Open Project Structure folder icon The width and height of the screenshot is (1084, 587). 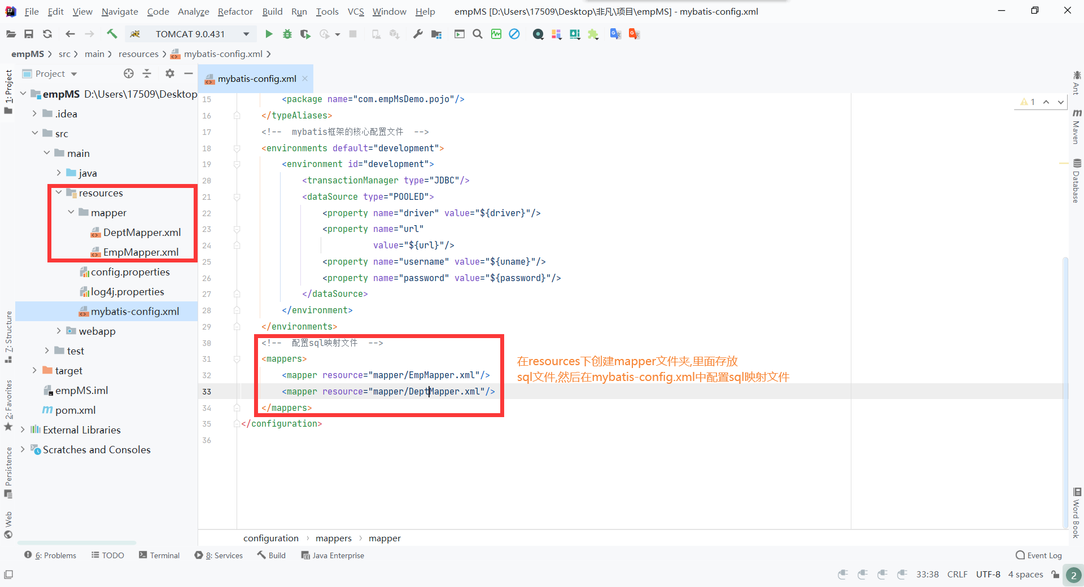coord(436,34)
